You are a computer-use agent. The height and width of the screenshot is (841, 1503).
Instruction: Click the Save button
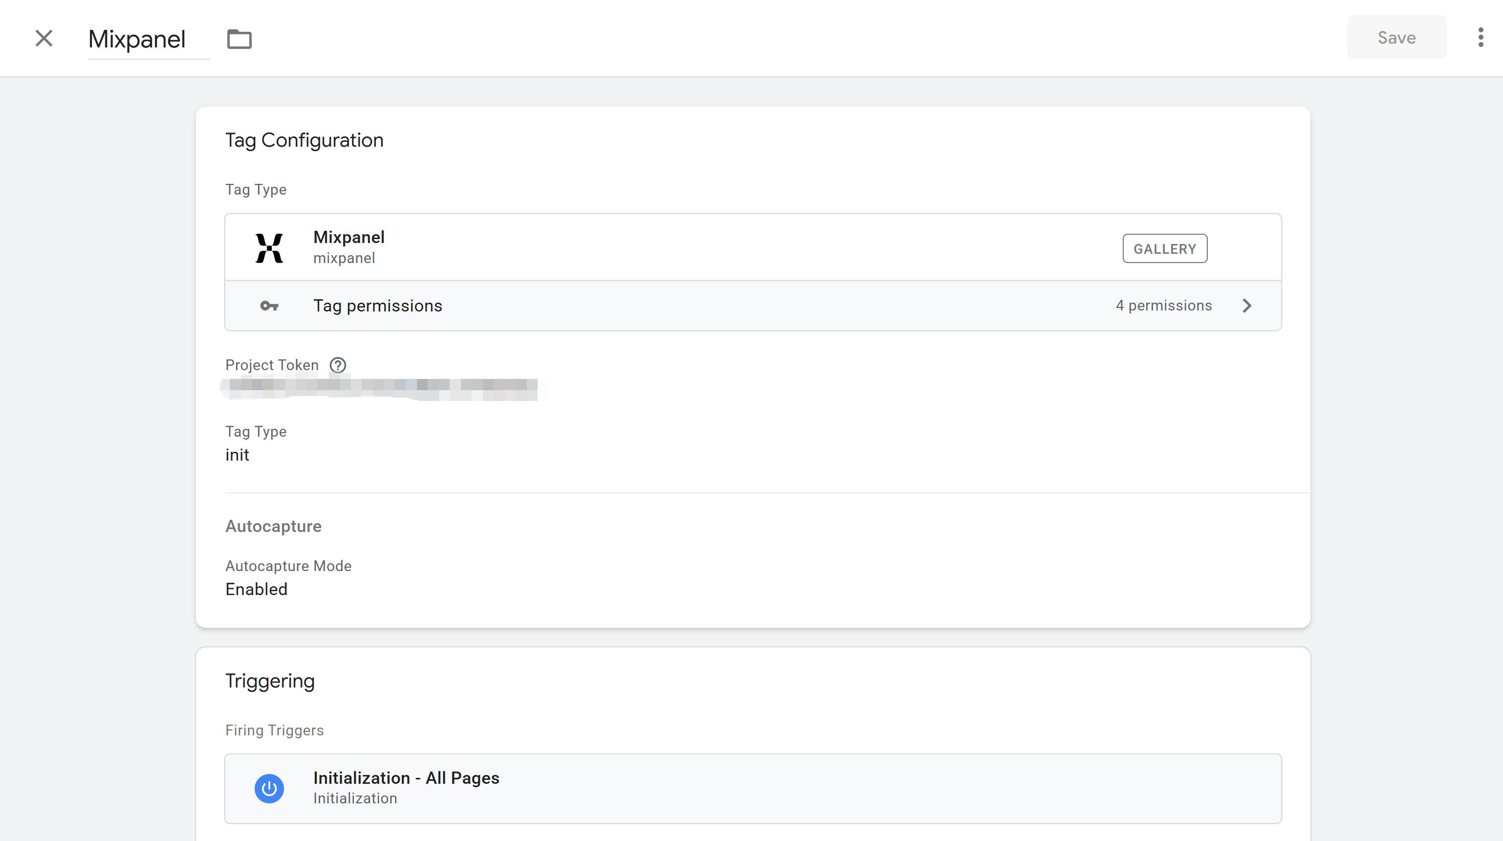[1396, 37]
